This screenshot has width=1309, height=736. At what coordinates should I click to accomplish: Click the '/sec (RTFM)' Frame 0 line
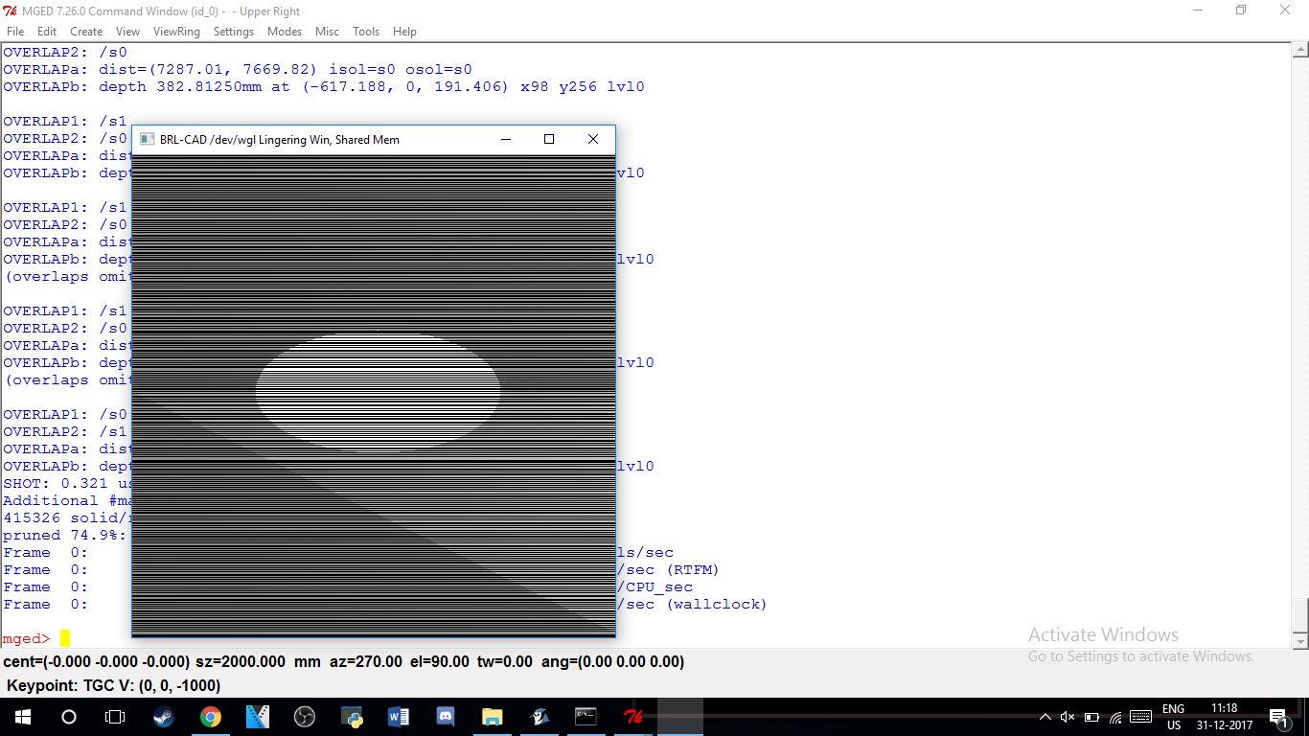[360, 569]
